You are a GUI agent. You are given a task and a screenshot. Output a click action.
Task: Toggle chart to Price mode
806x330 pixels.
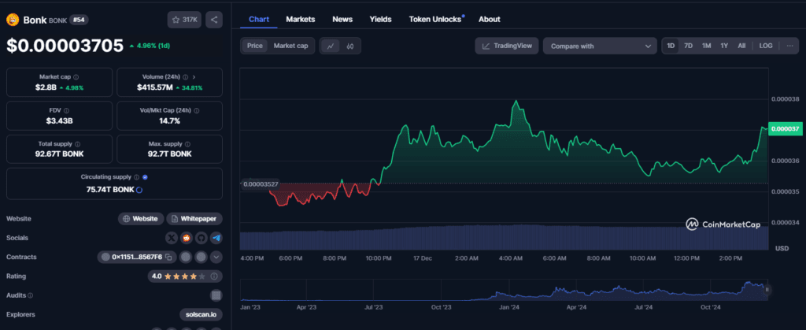point(255,46)
